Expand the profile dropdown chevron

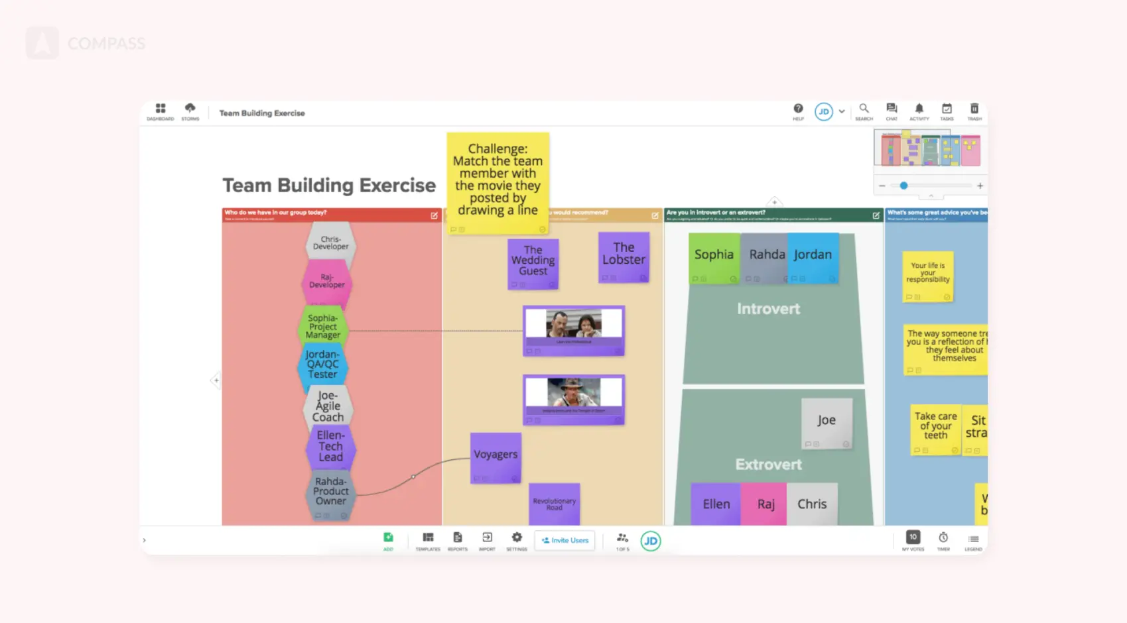[842, 111]
